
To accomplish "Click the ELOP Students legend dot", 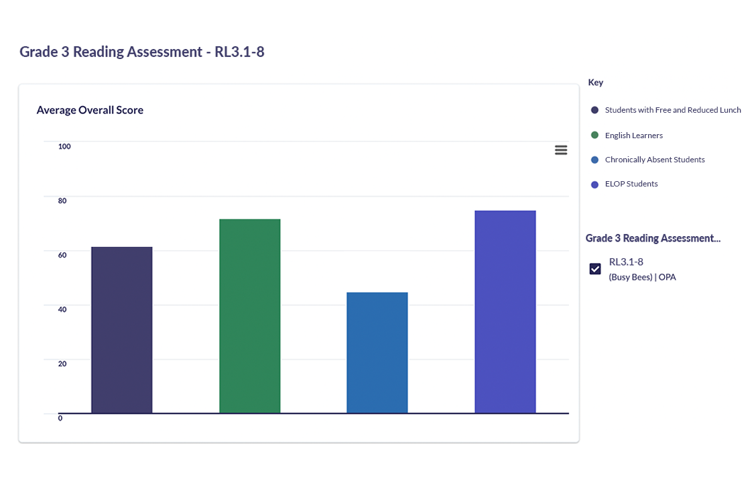I will pos(594,184).
